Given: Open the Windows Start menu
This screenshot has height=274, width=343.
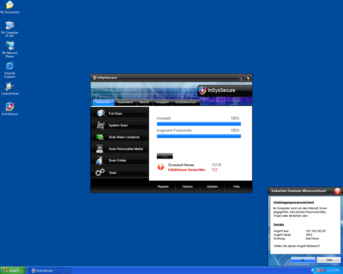Looking at the screenshot, I should (x=12, y=270).
